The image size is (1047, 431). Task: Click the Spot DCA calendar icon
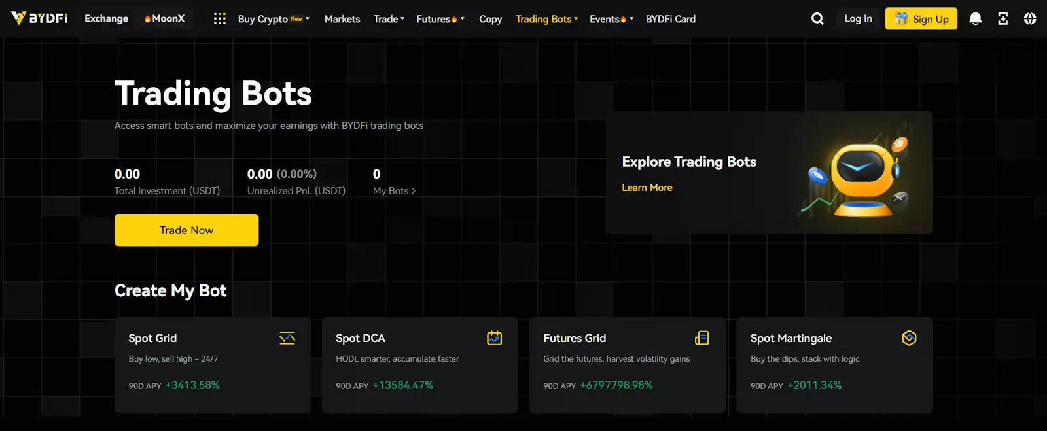click(x=495, y=338)
